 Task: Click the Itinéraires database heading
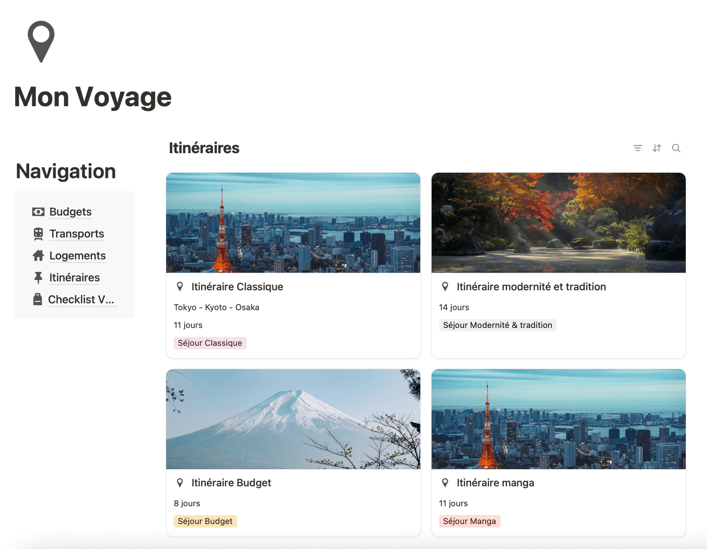204,148
